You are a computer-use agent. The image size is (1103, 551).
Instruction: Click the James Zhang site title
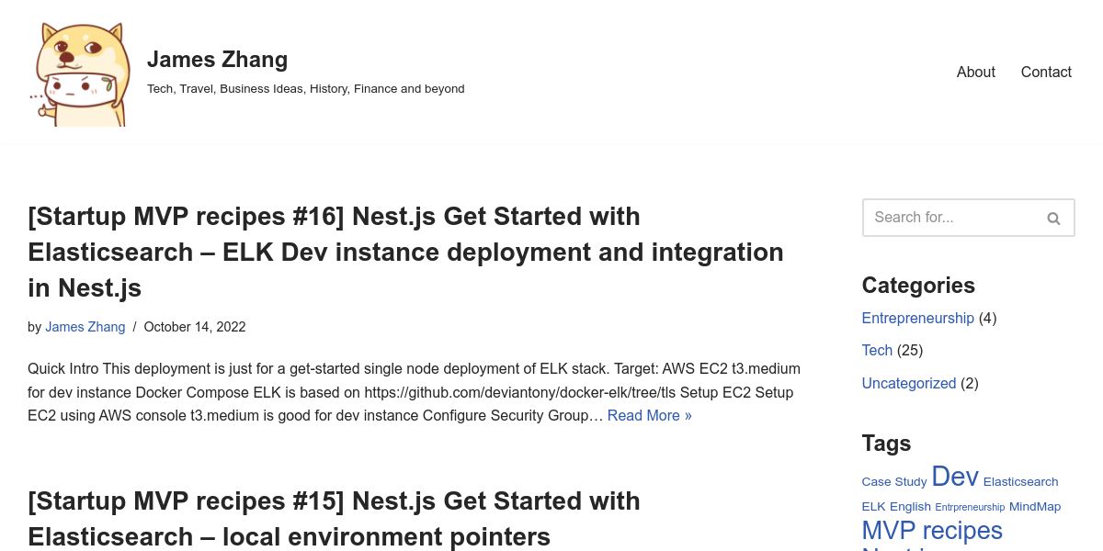click(x=217, y=60)
